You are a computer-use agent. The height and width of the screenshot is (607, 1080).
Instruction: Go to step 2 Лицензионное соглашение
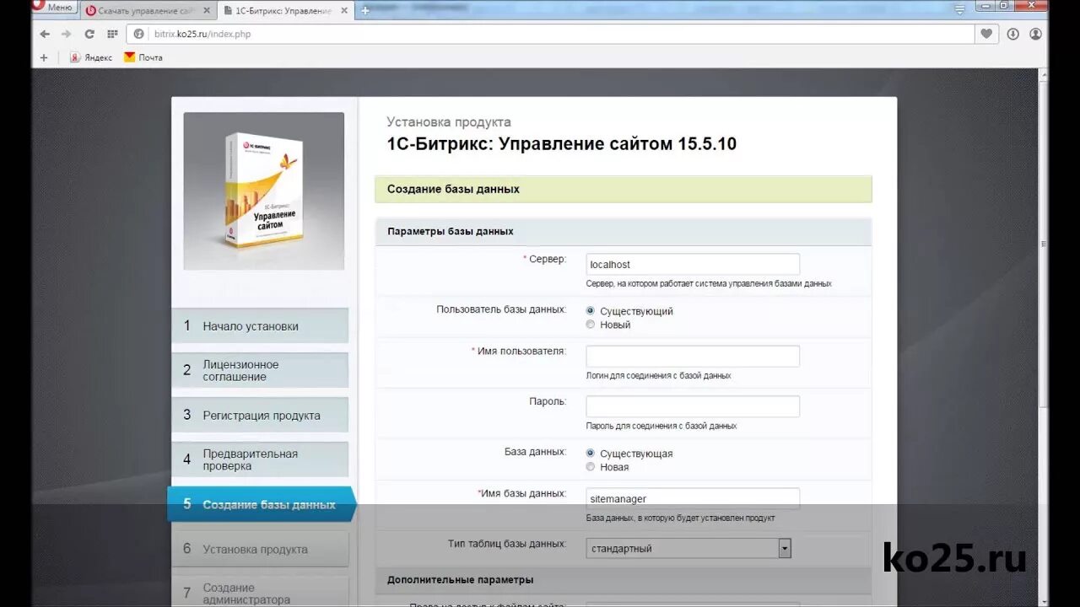click(260, 371)
